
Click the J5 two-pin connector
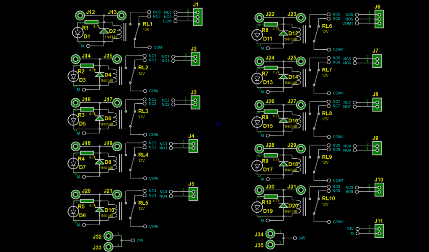pyautogui.click(x=193, y=193)
